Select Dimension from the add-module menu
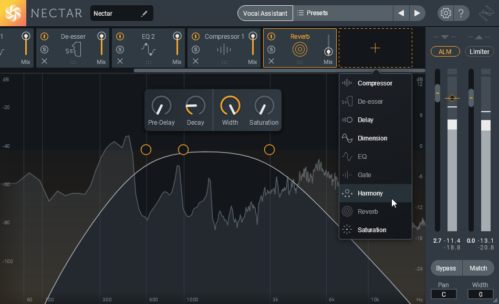Viewport: 499px width, 304px height. point(376,138)
